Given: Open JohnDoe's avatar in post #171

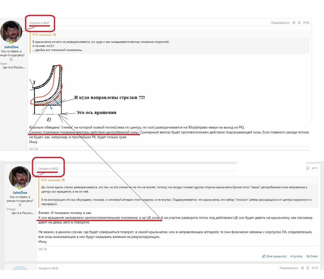Looking at the screenshot, I should (20, 177).
